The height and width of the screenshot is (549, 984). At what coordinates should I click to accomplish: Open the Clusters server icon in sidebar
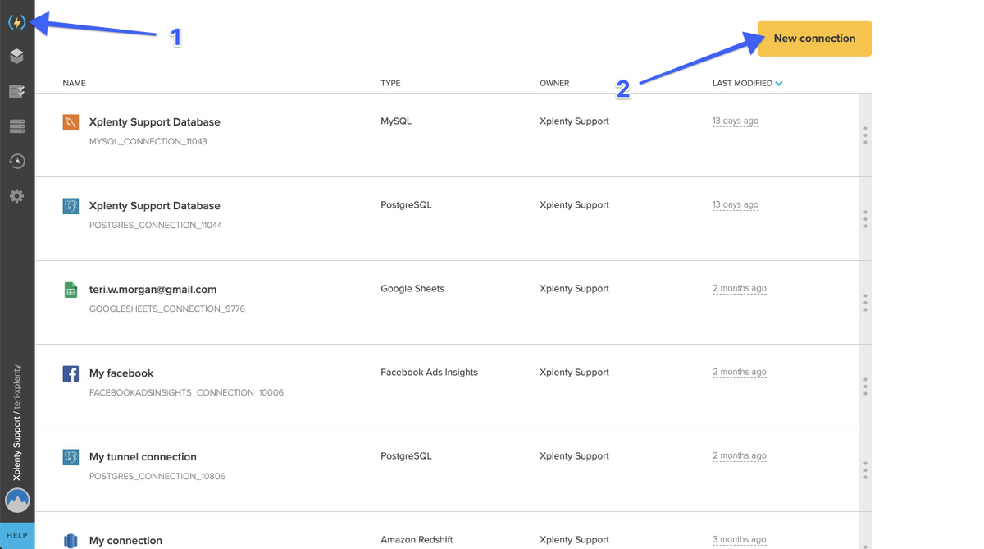16,126
